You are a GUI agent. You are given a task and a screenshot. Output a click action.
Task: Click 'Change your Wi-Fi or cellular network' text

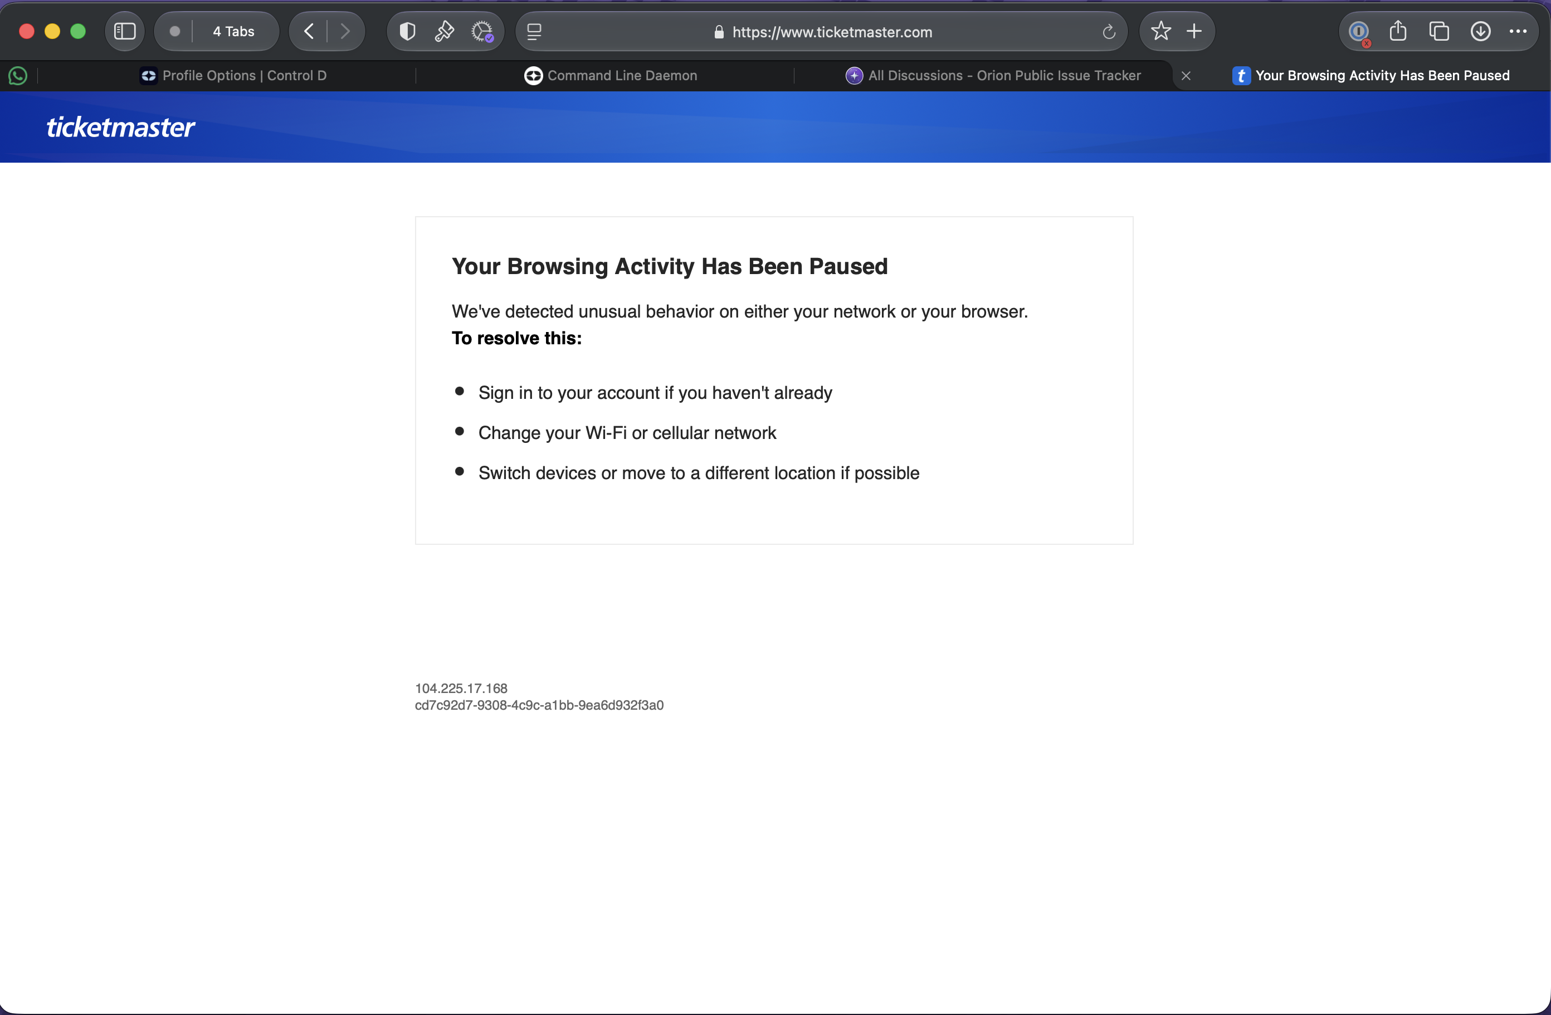627,433
